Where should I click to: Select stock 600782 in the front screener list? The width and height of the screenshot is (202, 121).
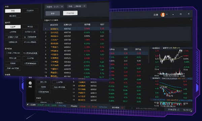tap(76, 29)
